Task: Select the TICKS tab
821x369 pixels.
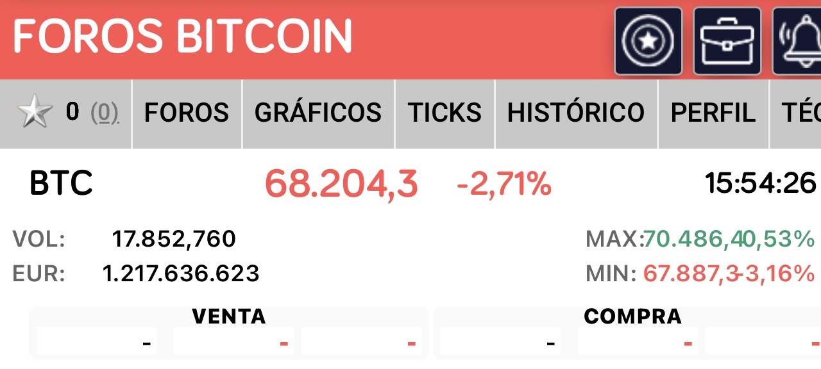Action: tap(445, 113)
